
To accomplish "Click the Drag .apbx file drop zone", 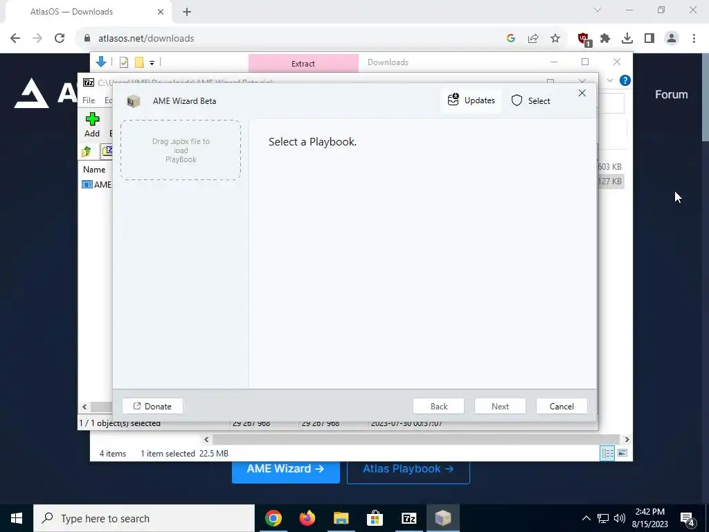I will click(x=181, y=150).
